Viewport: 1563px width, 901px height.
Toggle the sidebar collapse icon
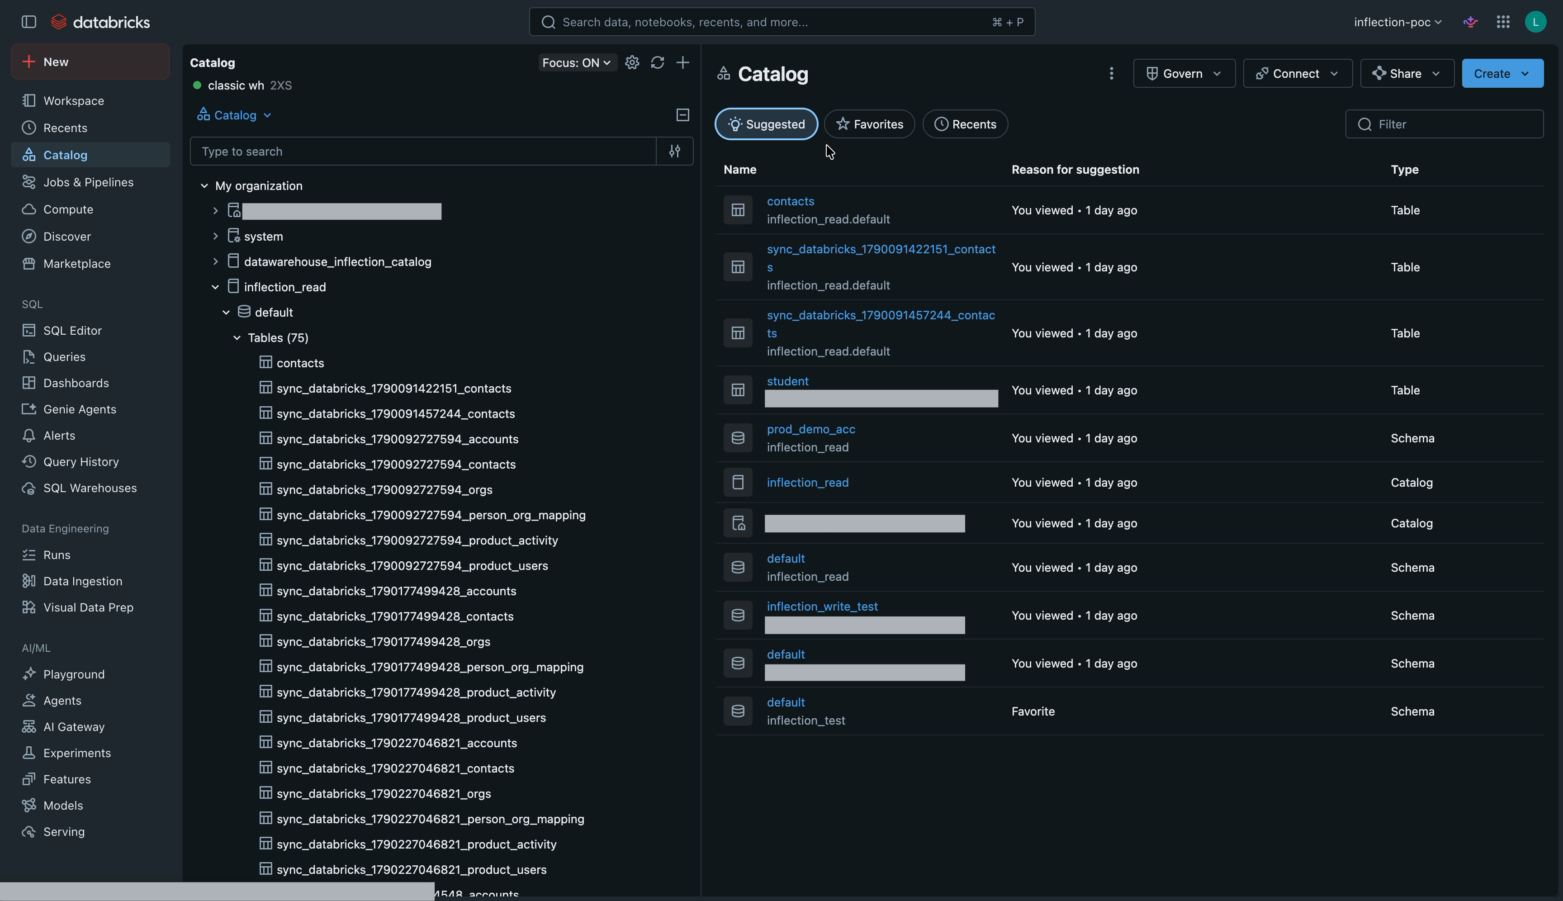pos(28,22)
